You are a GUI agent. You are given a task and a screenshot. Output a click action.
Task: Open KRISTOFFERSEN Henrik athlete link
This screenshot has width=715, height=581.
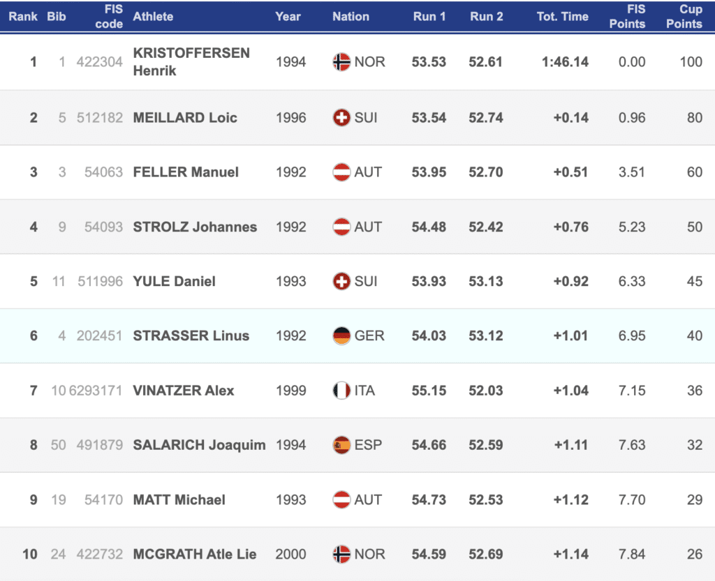[x=191, y=62]
